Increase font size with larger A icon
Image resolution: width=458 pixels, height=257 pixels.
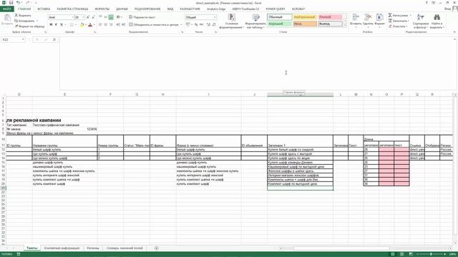coord(88,17)
